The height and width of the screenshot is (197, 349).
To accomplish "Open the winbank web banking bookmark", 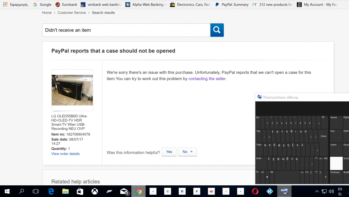I will coord(101,4).
